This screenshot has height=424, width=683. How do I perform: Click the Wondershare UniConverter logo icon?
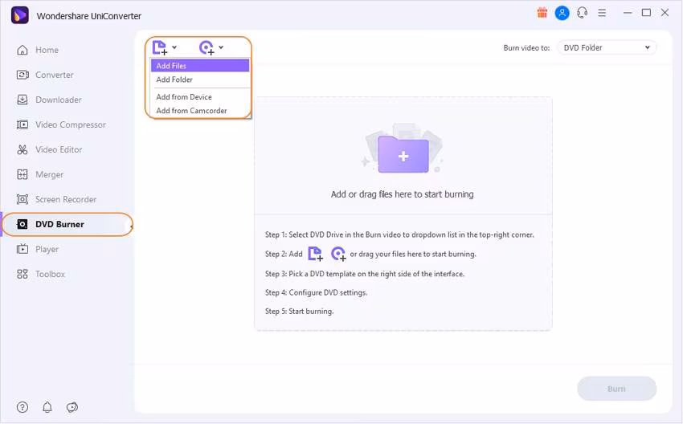tap(20, 15)
